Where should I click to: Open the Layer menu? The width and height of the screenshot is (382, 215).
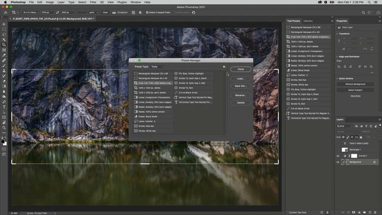61,2
